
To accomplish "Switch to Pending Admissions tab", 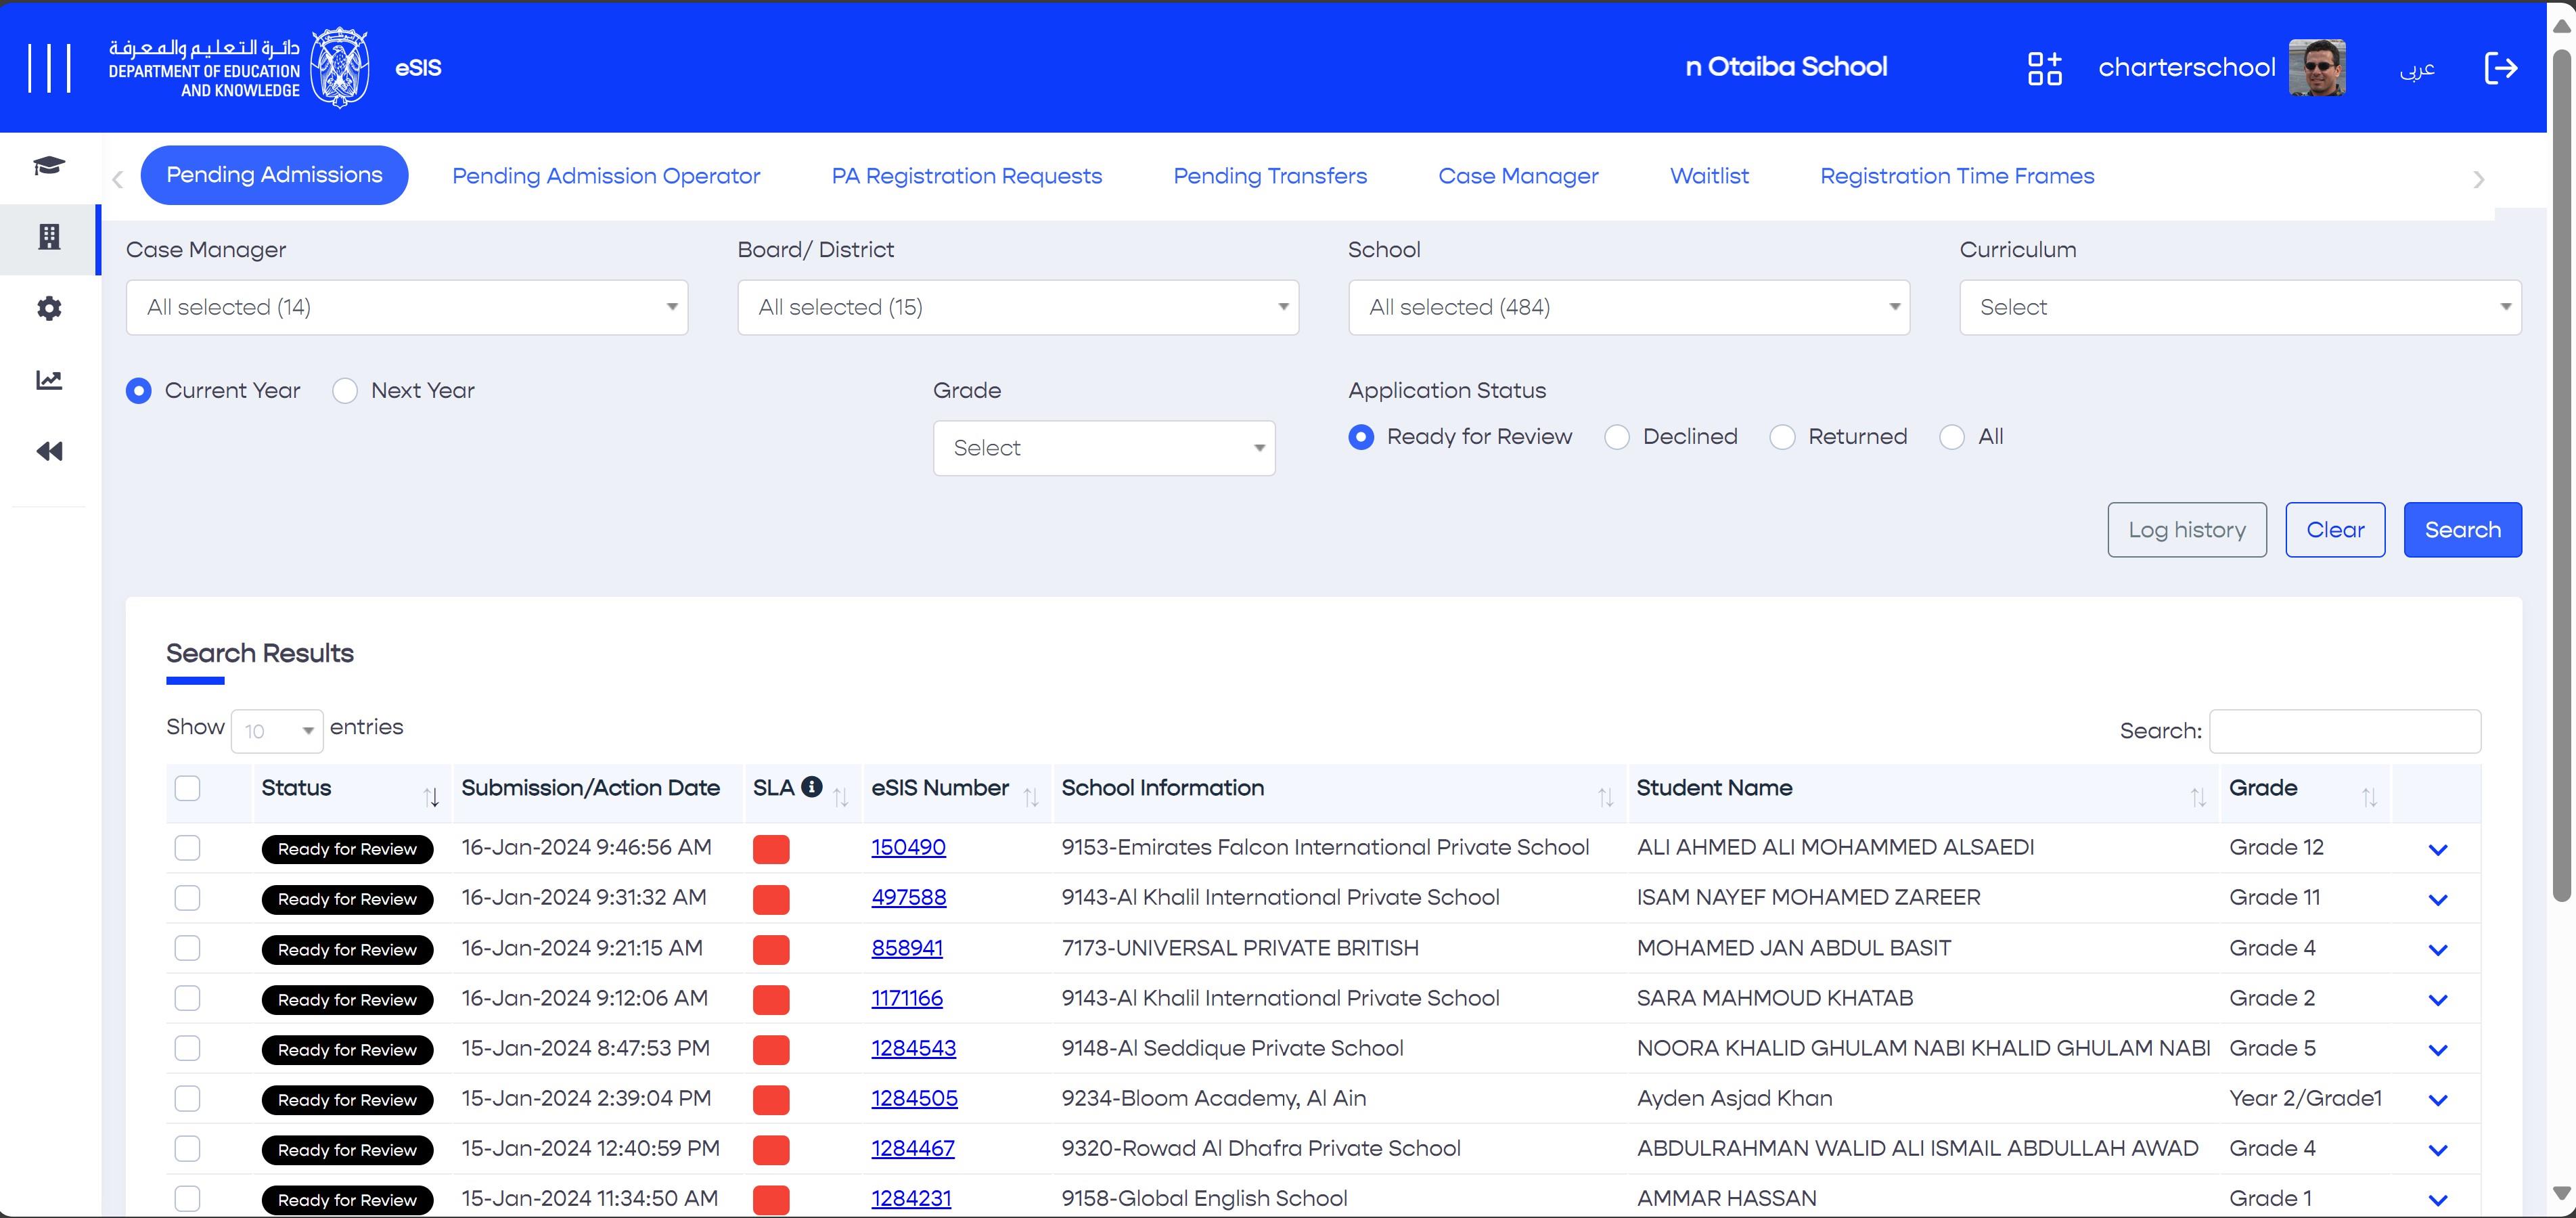I will [274, 175].
